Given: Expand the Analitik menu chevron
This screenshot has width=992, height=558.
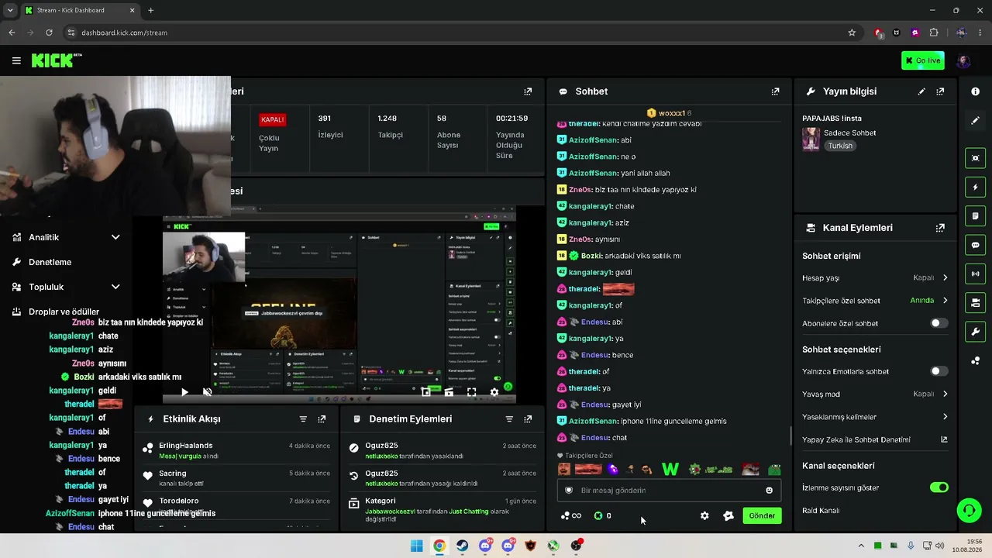Looking at the screenshot, I should 115,237.
